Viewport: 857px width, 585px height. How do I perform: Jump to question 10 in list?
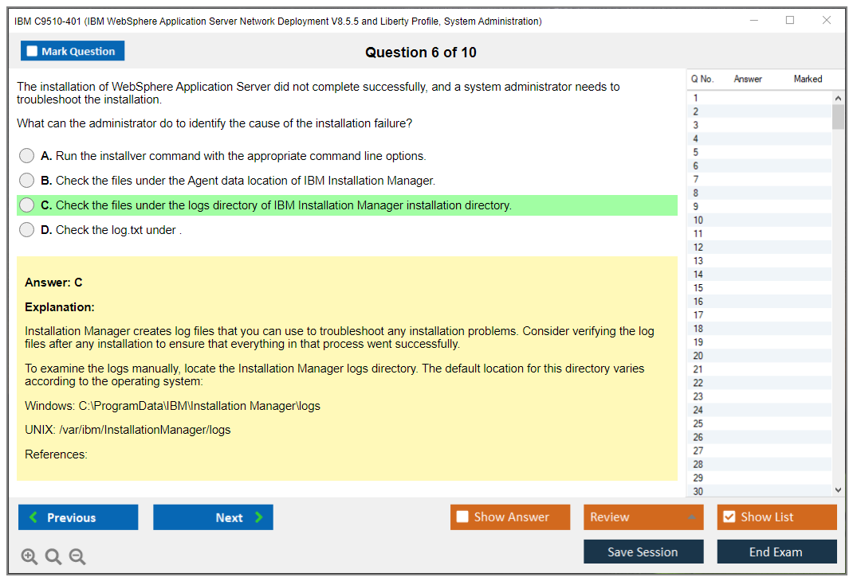[x=698, y=220]
